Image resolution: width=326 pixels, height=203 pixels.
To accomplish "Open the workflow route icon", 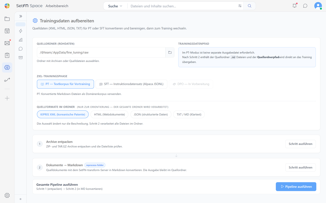I will 7,80.
